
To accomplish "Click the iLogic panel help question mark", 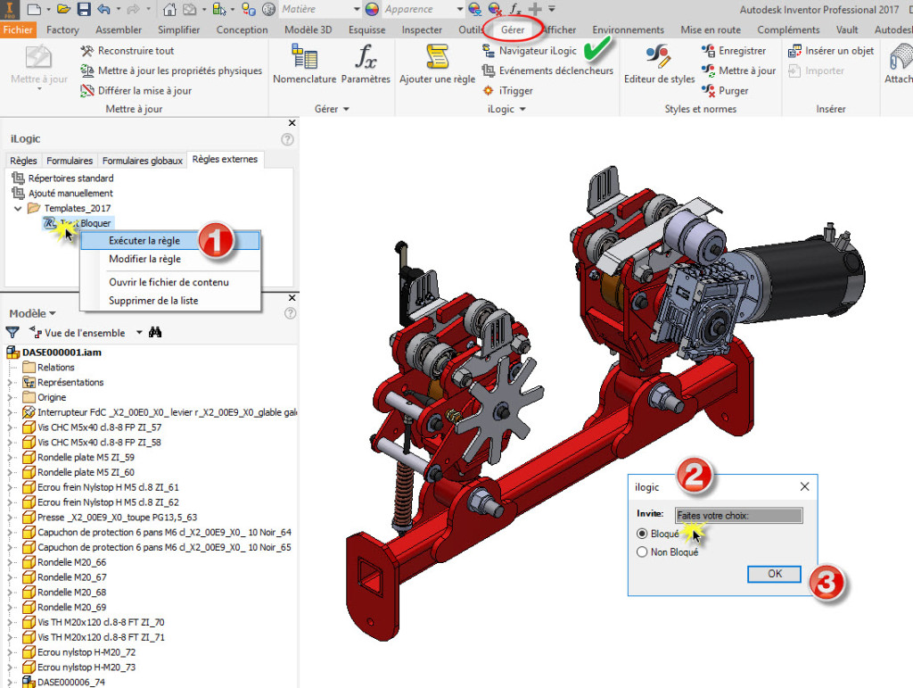I will tap(286, 140).
